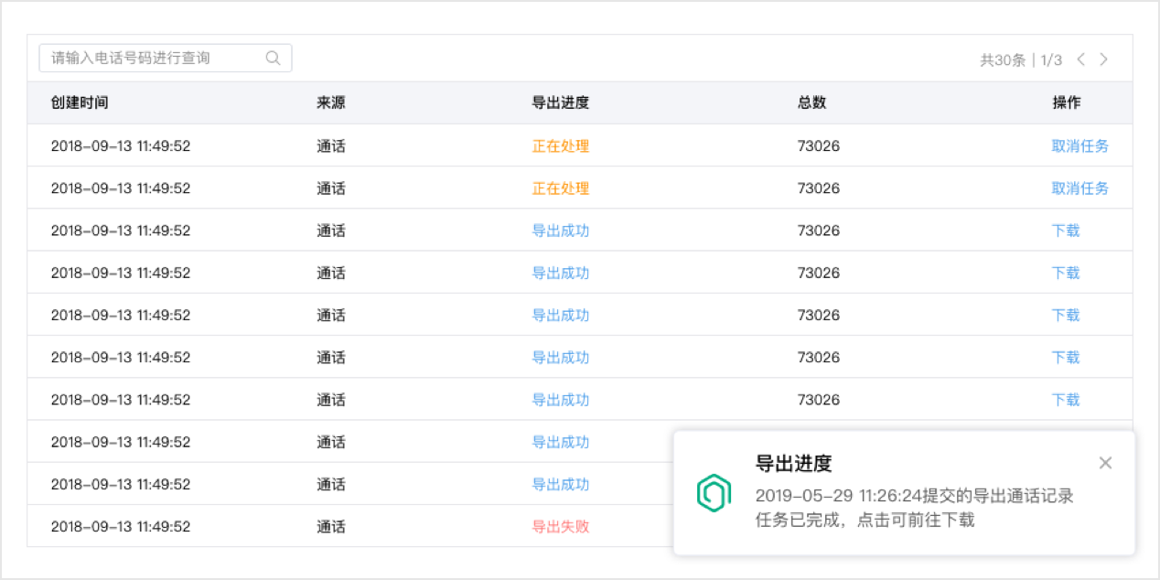Image resolution: width=1160 pixels, height=580 pixels.
Task: Go to the next page chevron
Action: pos(1103,59)
